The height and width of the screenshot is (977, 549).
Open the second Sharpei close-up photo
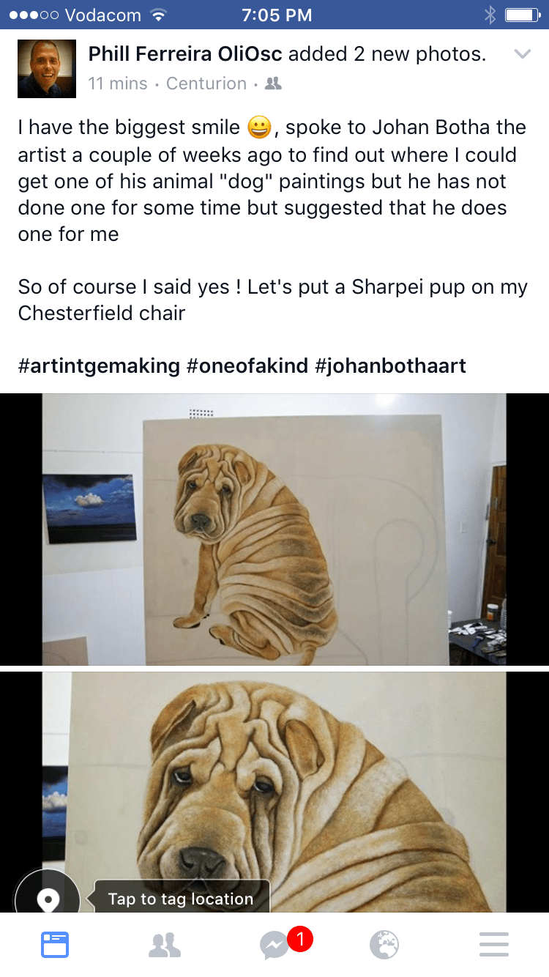click(274, 792)
